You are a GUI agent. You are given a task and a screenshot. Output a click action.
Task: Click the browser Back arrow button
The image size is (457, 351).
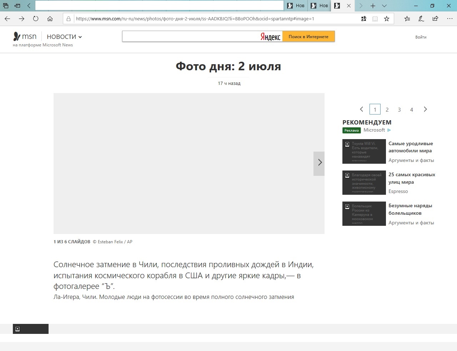7,19
